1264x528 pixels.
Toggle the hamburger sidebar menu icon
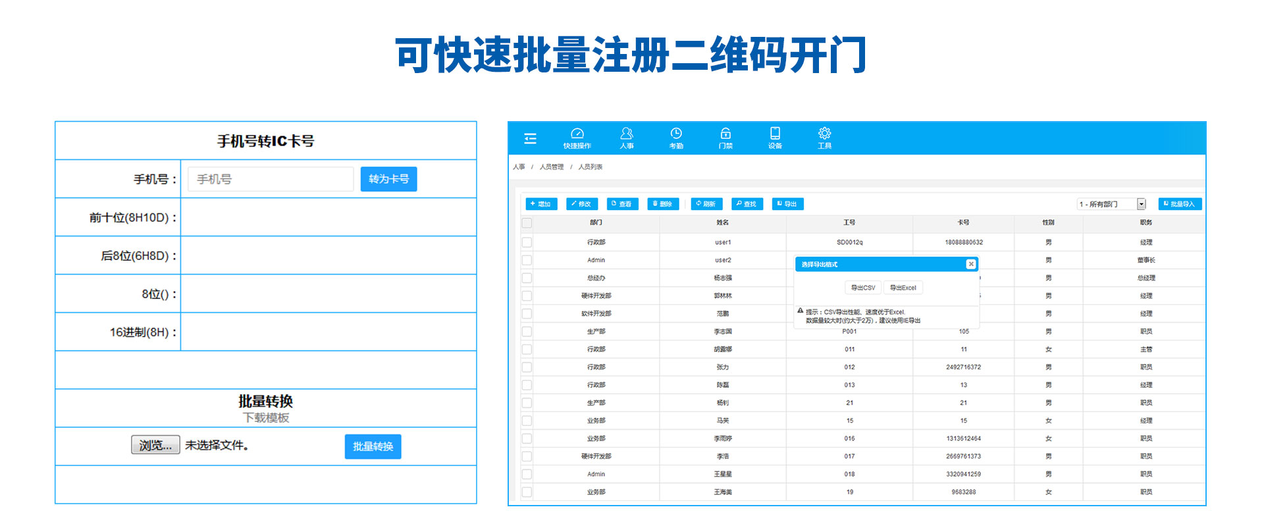tap(530, 138)
